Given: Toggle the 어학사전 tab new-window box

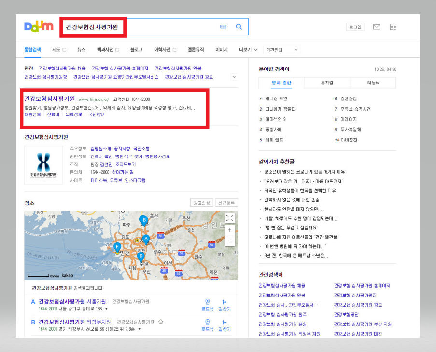Looking at the screenshot, I should tap(174, 50).
